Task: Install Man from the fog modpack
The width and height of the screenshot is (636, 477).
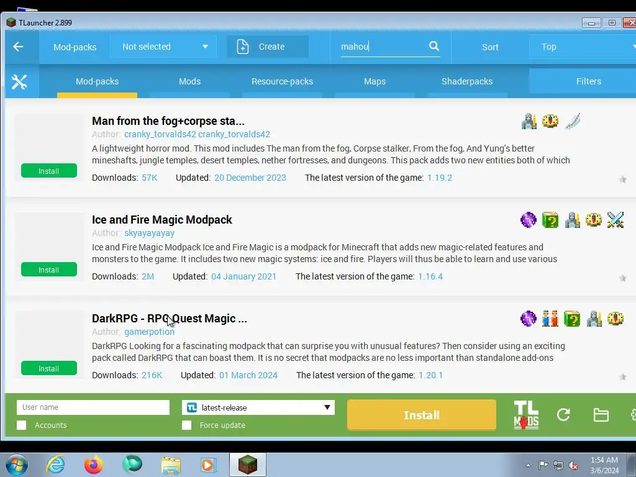Action: [x=49, y=171]
